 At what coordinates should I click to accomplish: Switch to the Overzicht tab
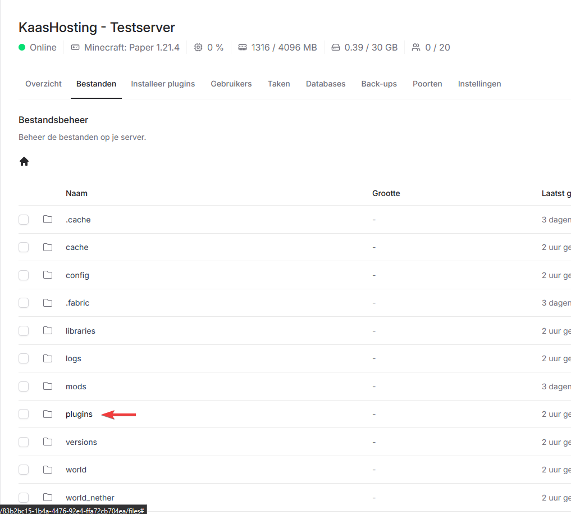[x=43, y=84]
